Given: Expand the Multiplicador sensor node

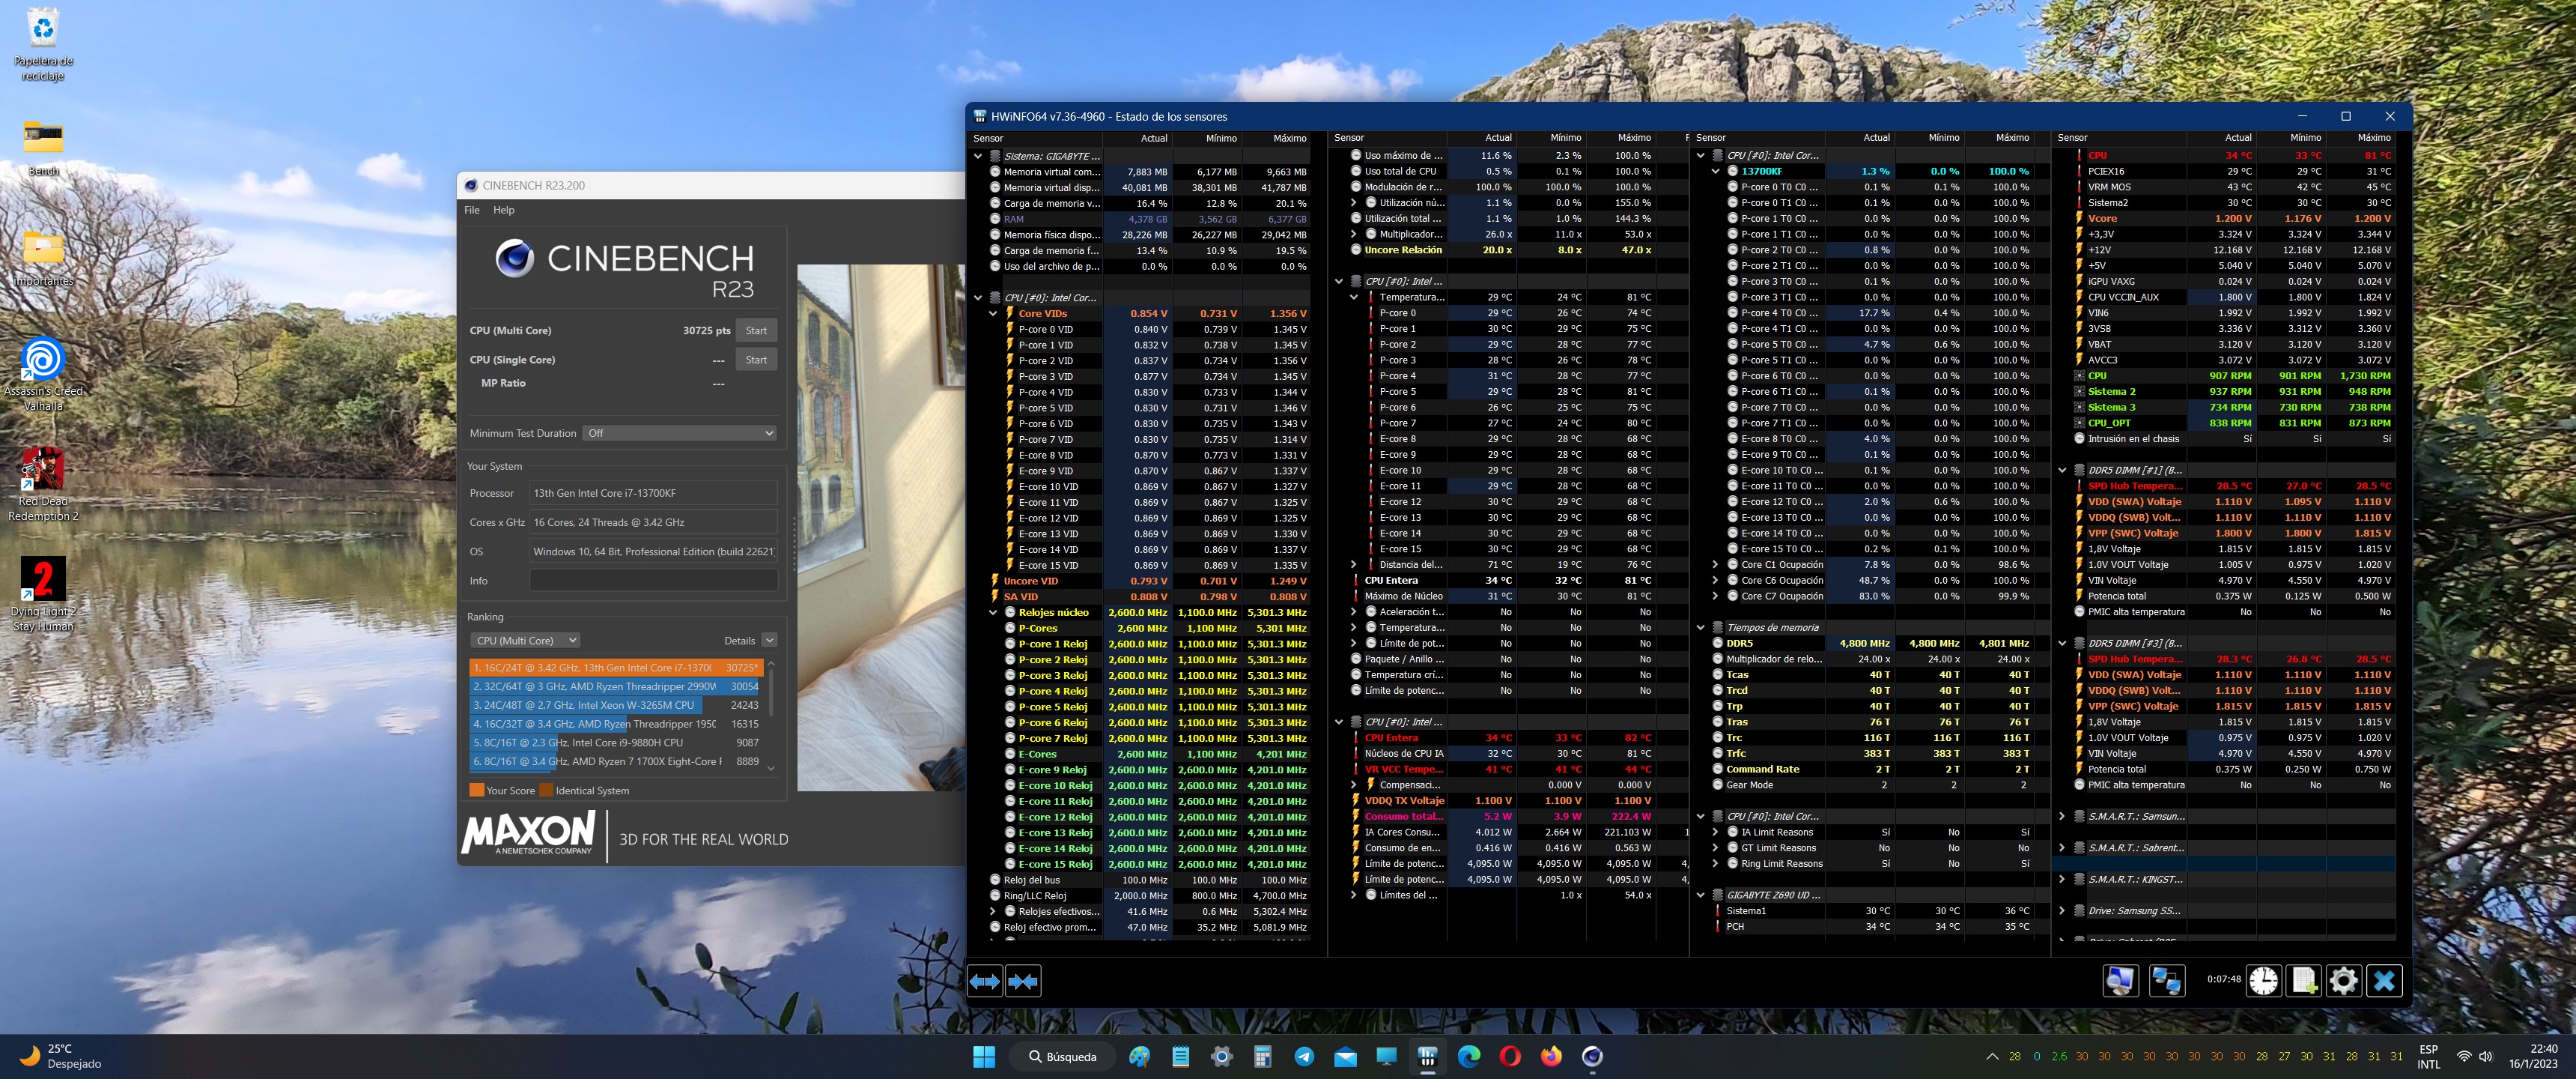Looking at the screenshot, I should coord(1354,235).
